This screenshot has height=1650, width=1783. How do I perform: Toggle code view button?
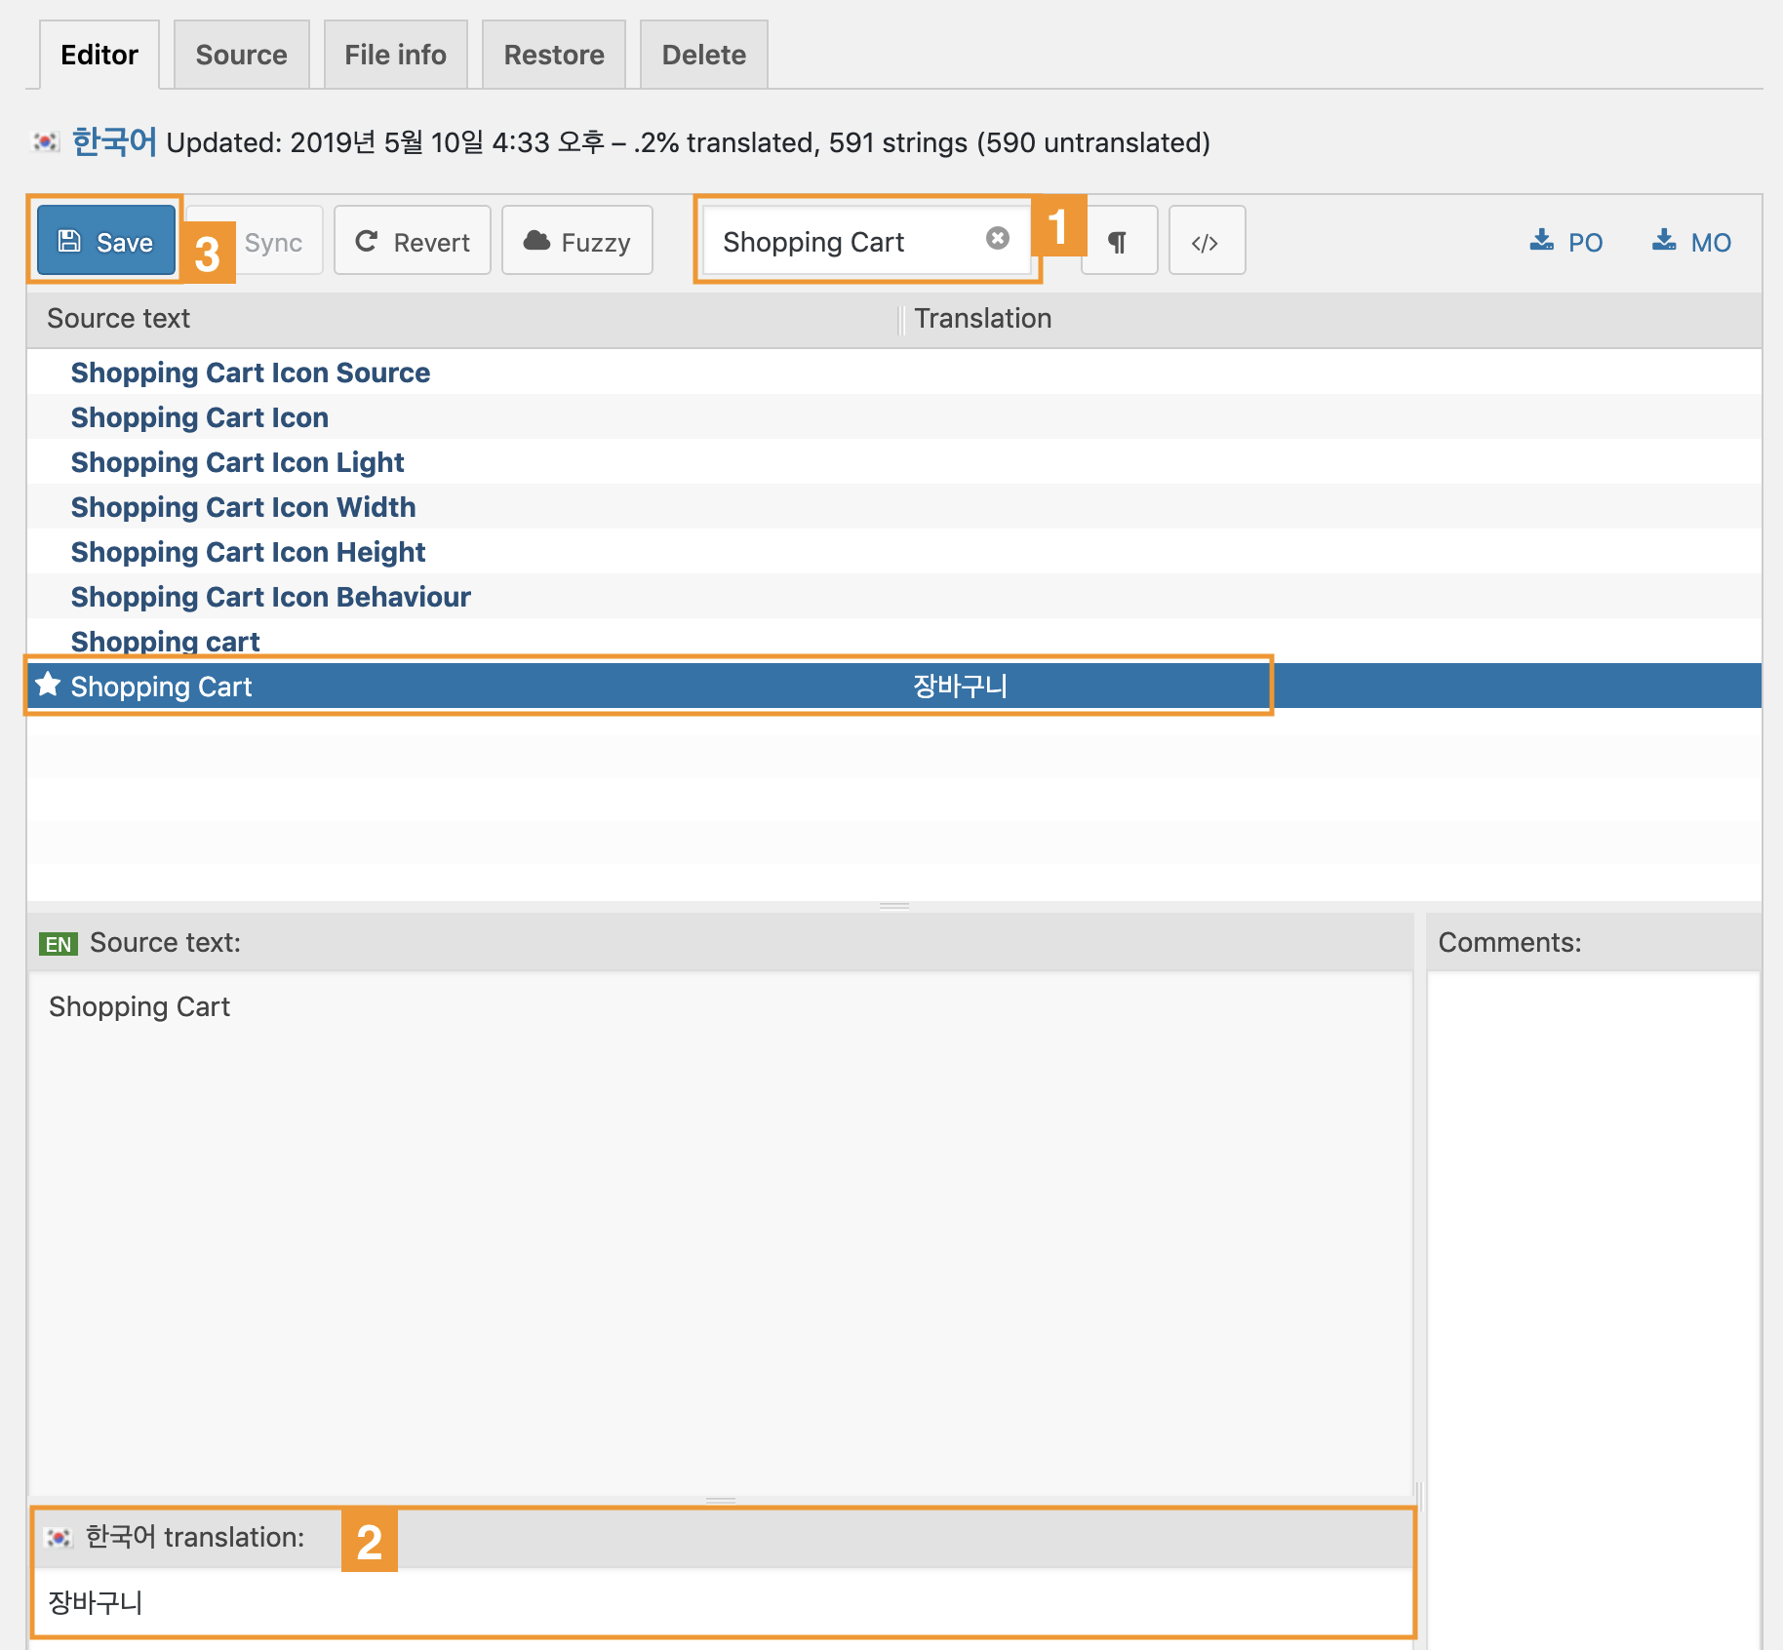click(x=1206, y=242)
